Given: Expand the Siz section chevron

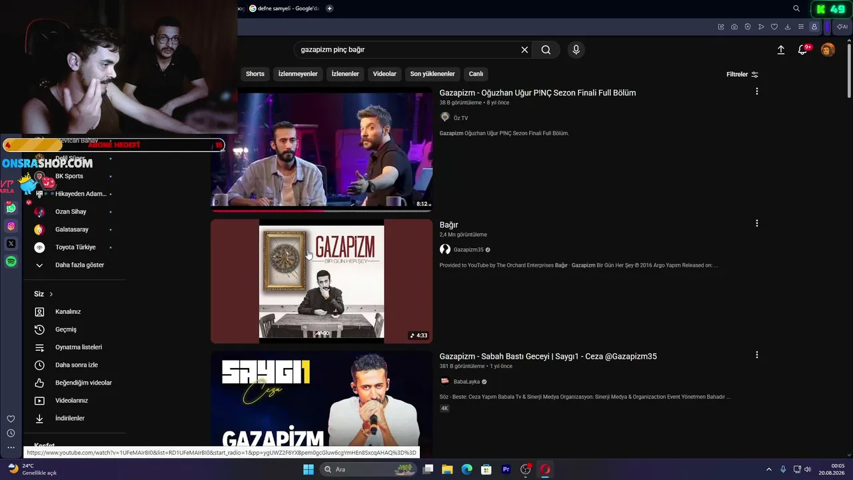Looking at the screenshot, I should tap(51, 294).
